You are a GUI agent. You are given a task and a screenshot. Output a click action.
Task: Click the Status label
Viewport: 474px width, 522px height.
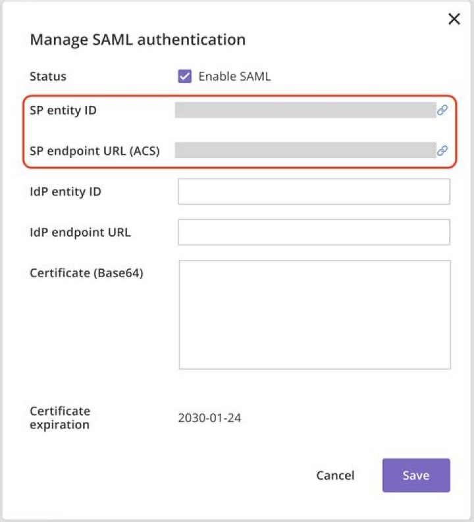point(48,76)
